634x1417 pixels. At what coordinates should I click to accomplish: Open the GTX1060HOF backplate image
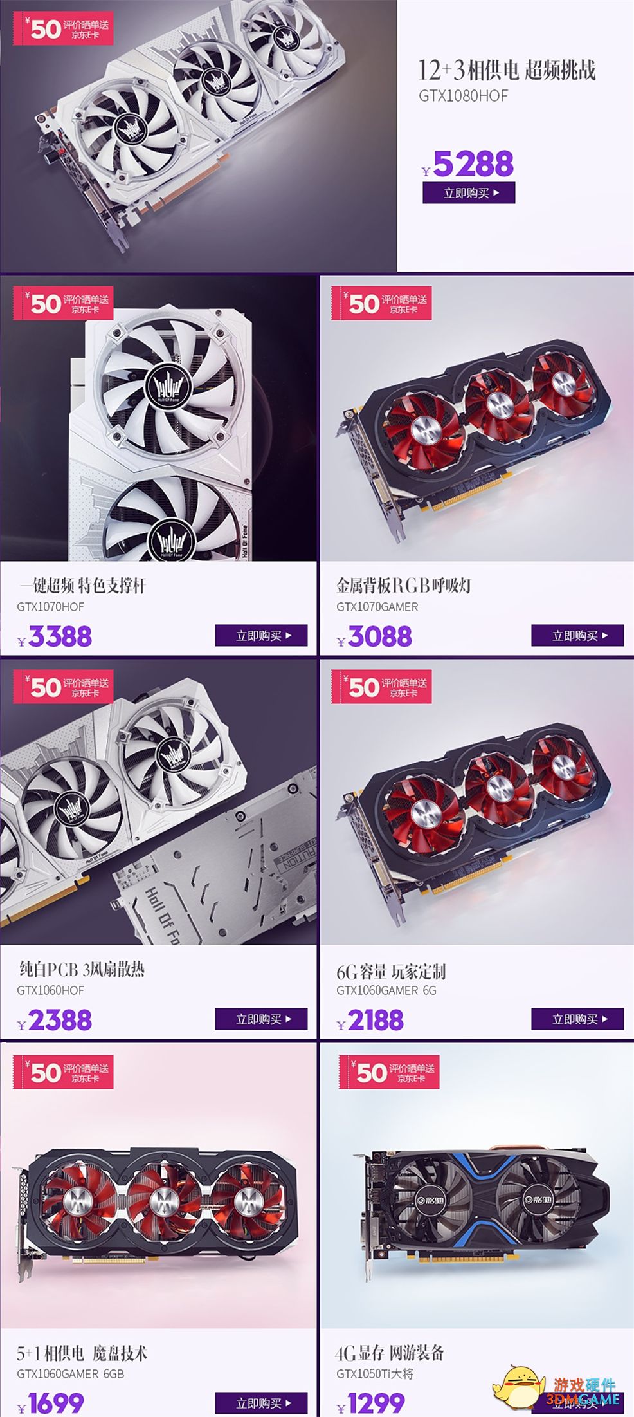tap(158, 802)
